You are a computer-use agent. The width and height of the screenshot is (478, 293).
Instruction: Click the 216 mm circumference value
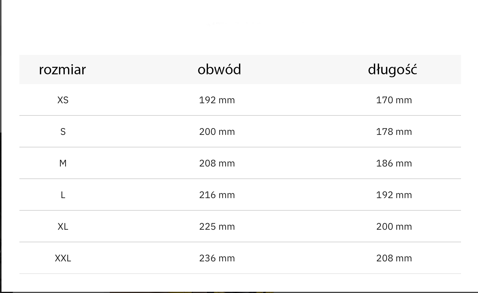coord(217,195)
